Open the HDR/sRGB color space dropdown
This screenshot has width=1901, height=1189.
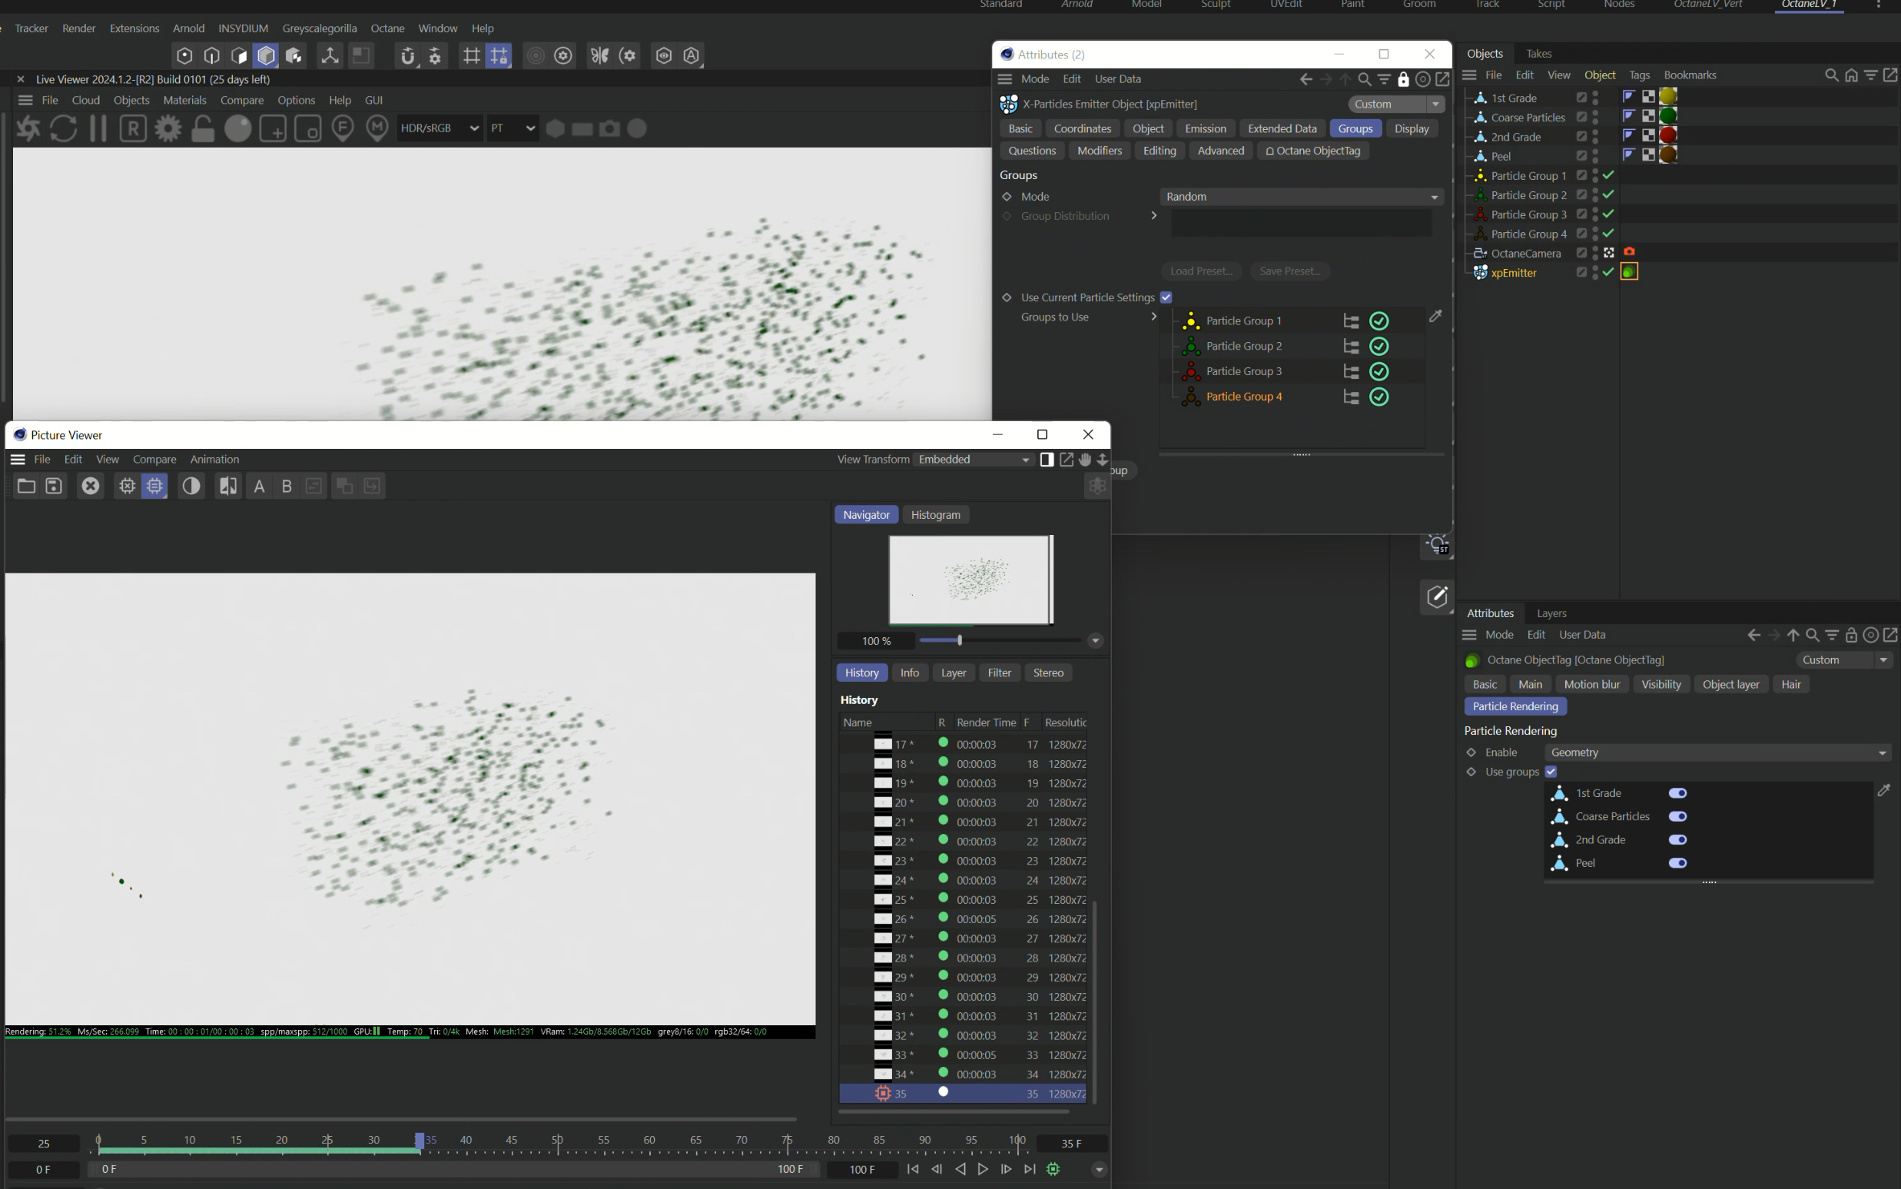tap(439, 128)
